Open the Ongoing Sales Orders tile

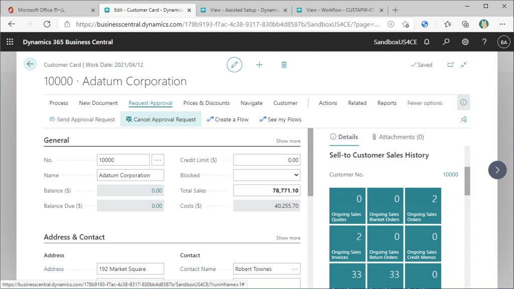click(x=422, y=206)
